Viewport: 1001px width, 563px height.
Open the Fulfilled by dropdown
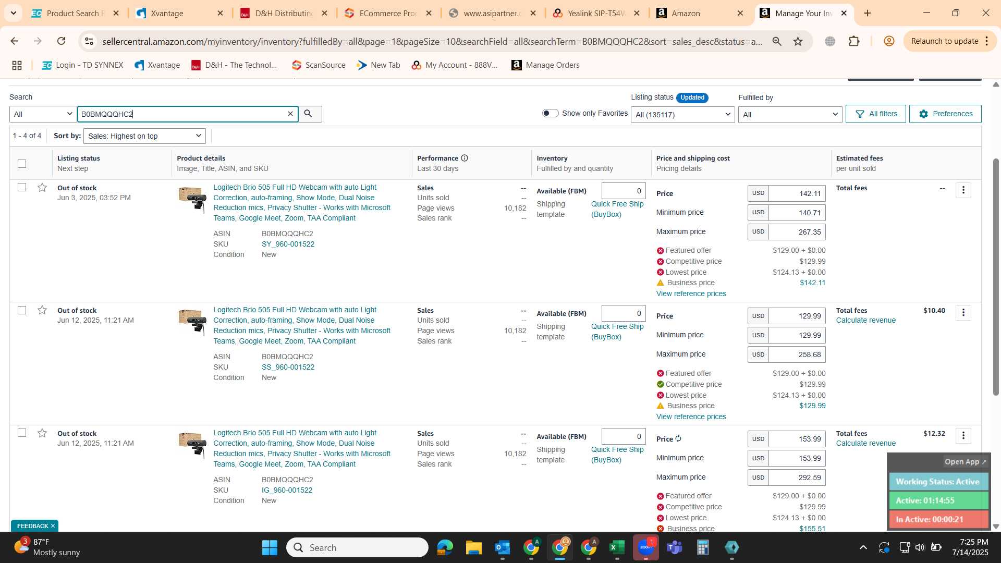[790, 115]
